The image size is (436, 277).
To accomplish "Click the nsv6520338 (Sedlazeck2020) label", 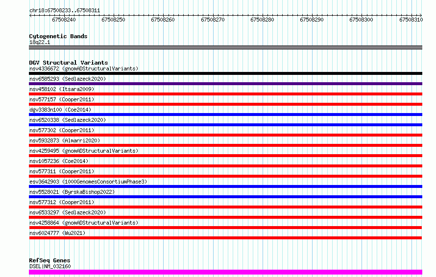I will (68, 120).
